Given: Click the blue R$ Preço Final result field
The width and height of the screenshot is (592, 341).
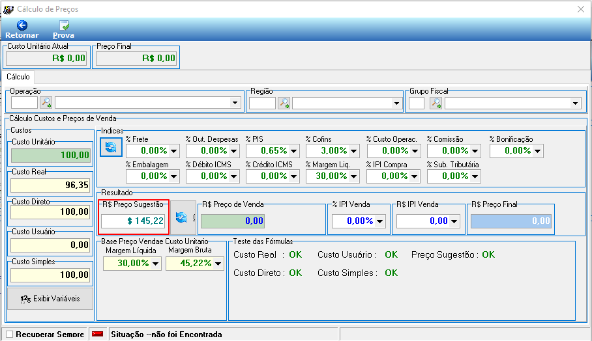Looking at the screenshot, I should [511, 221].
